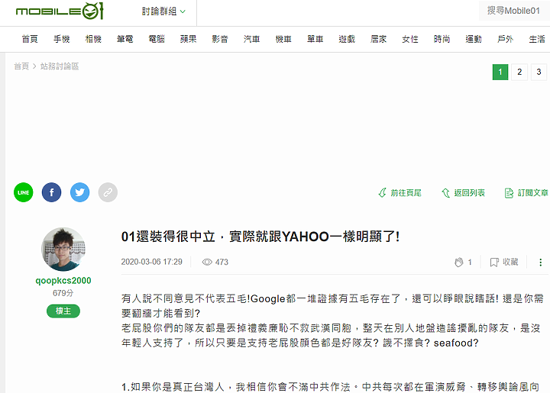Expand the 討論群組 dropdown

coord(163,11)
